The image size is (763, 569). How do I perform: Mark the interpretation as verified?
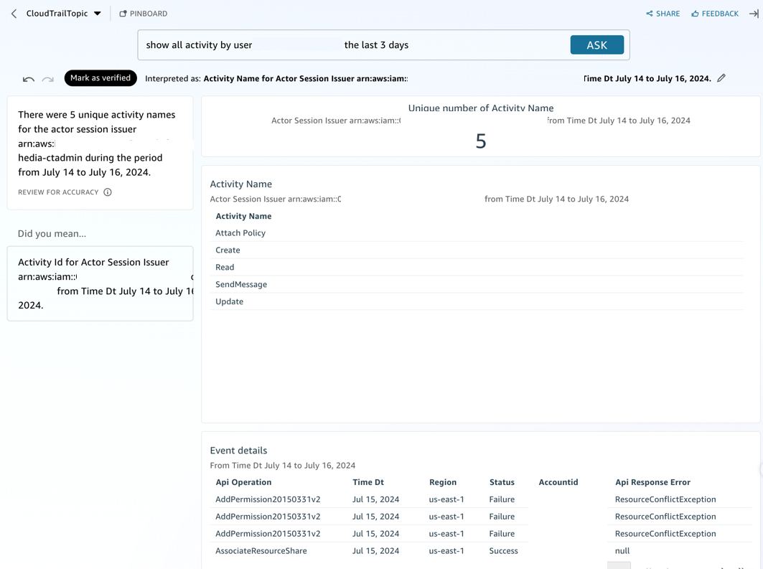click(100, 78)
